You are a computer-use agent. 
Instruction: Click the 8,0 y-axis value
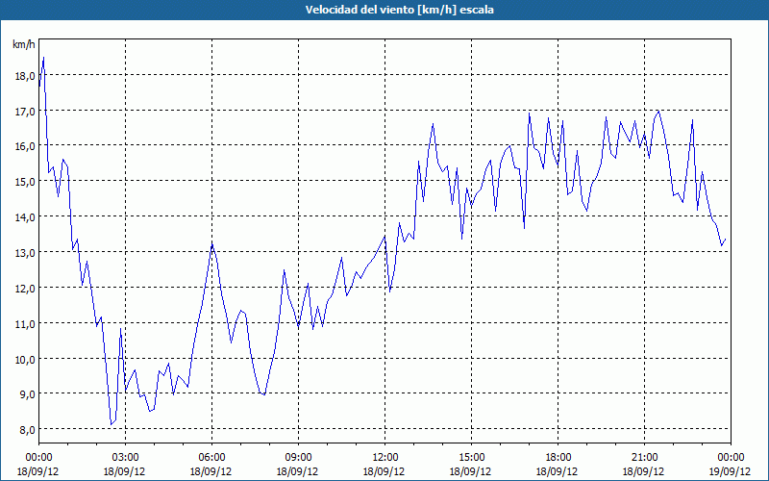coord(28,430)
